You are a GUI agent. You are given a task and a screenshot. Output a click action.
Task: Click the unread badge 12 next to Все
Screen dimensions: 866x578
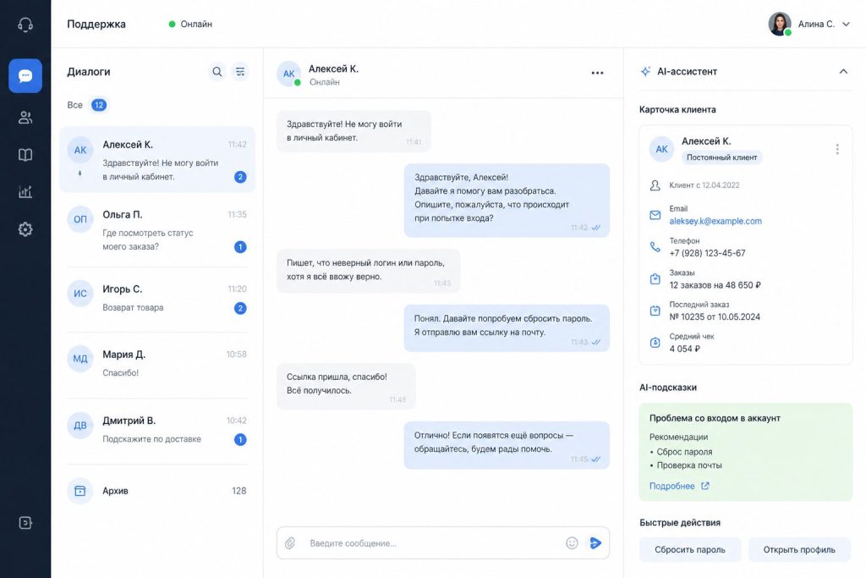click(99, 105)
